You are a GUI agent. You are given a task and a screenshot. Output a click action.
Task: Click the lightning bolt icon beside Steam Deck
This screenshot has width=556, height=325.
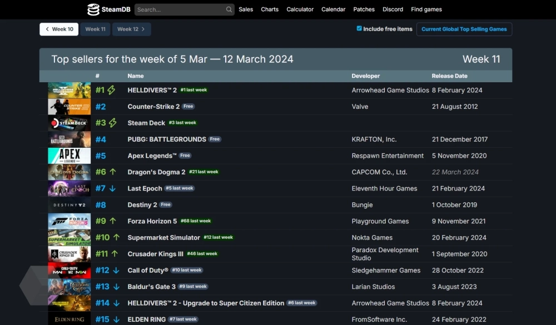(113, 123)
